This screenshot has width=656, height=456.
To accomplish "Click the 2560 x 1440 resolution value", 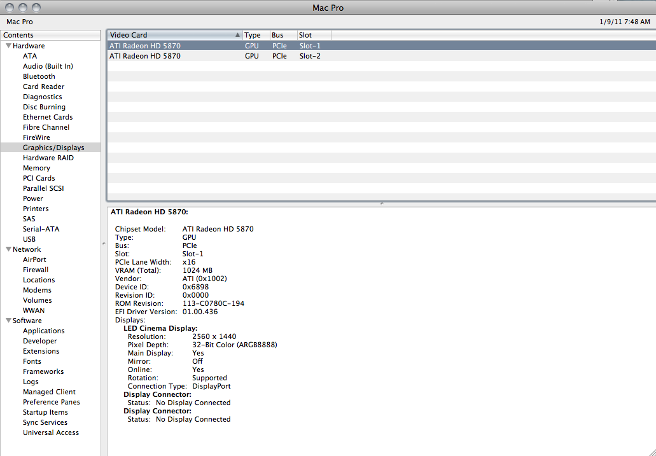I will click(x=214, y=336).
